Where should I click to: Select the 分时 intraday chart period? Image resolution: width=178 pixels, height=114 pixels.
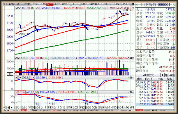tap(36, 4)
